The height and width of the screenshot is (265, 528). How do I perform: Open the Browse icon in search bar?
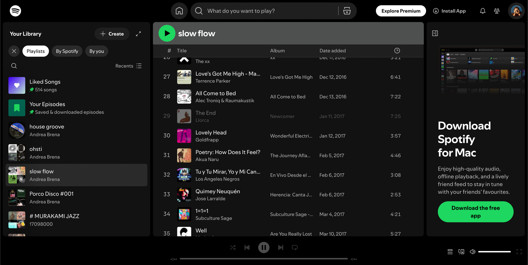tap(347, 11)
